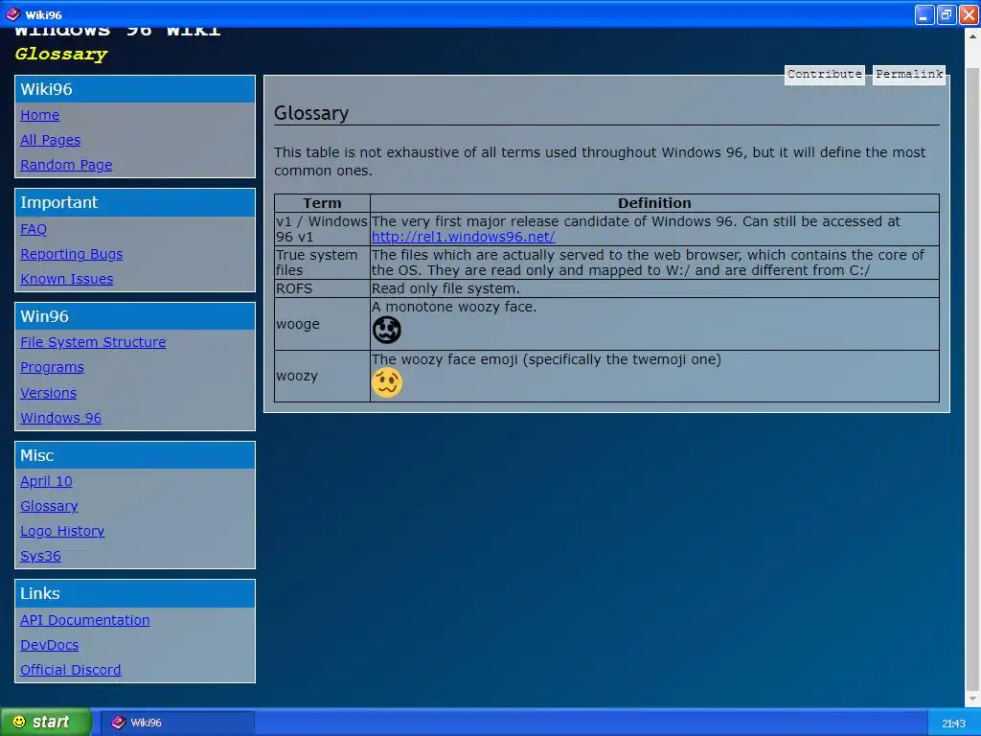Viewport: 981px width, 736px height.
Task: Open the Official Discord link
Action: coord(70,670)
